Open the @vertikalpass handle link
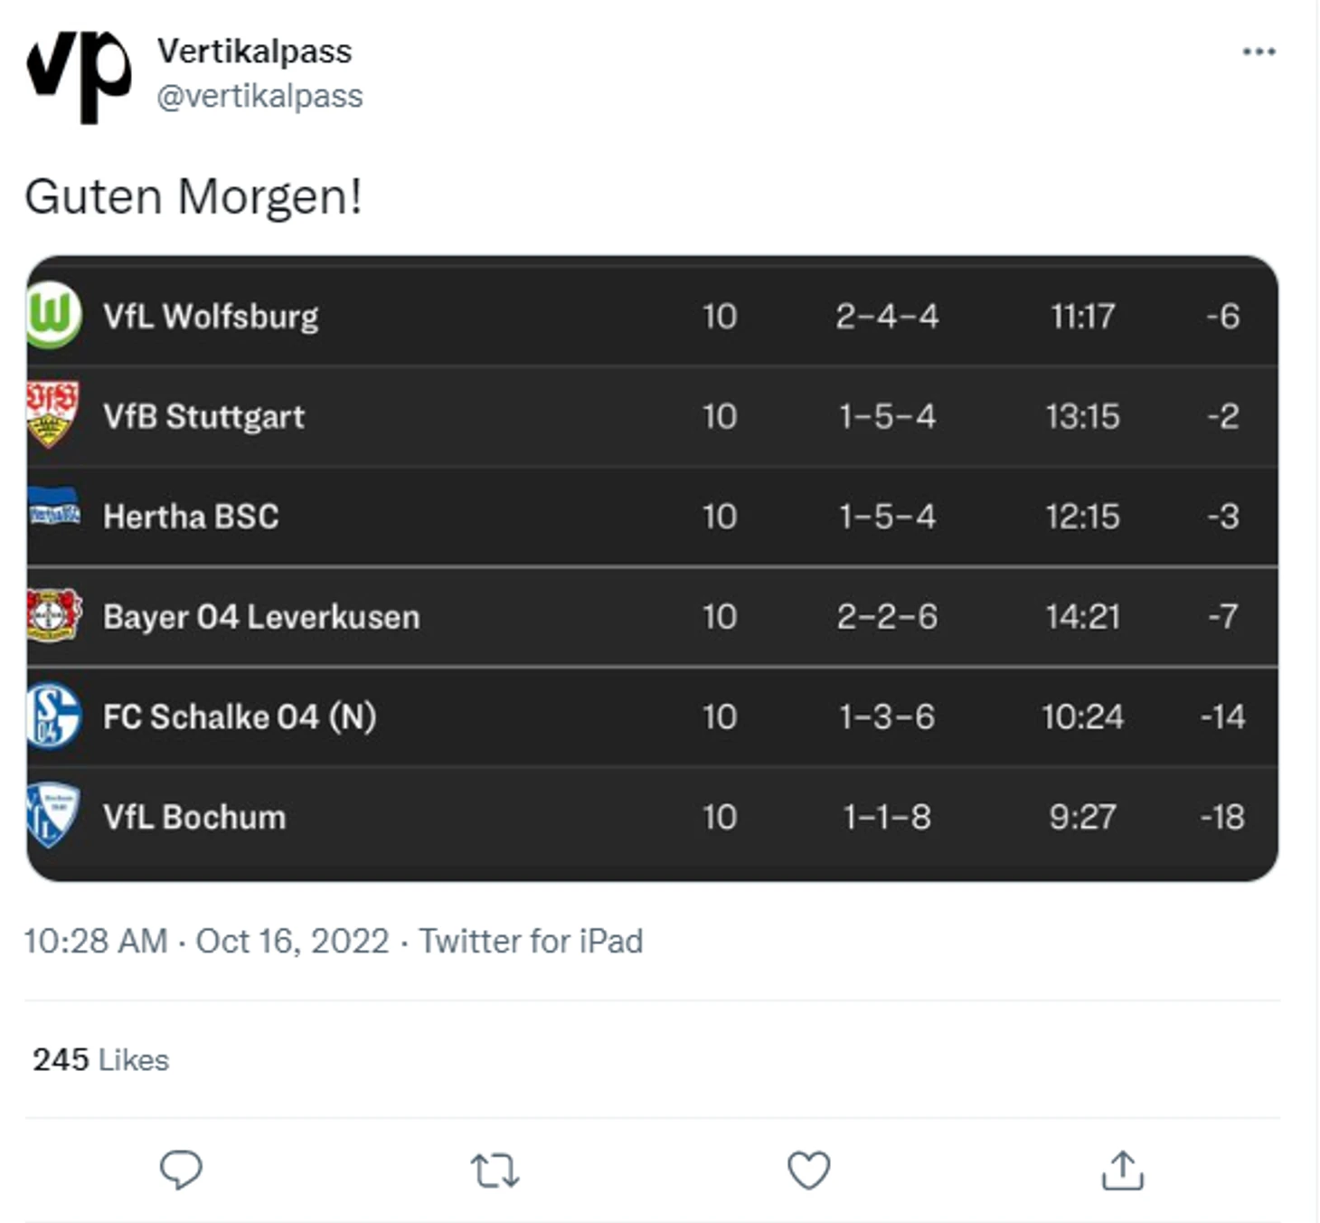This screenshot has height=1223, width=1320. point(260,96)
